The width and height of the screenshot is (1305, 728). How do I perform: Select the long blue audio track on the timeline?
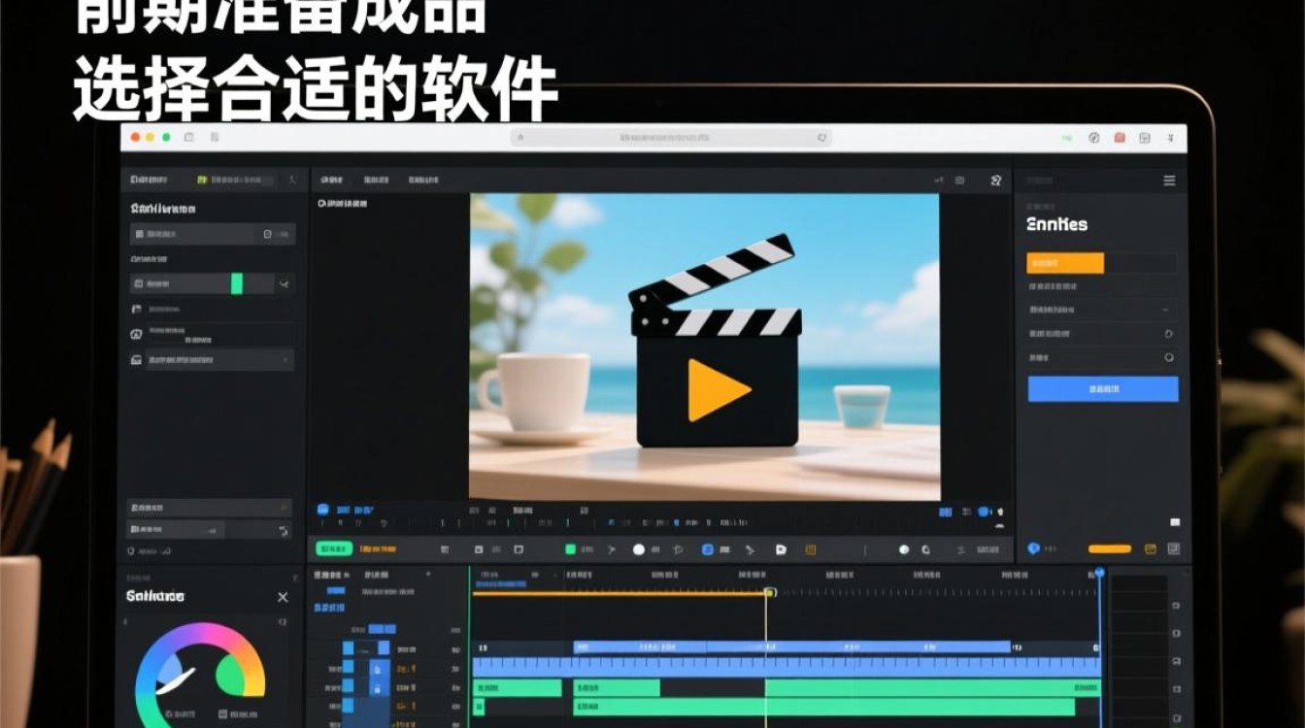coord(786,667)
